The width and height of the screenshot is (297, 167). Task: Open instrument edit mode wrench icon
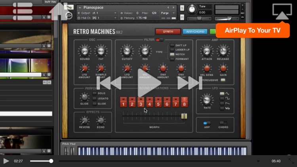pyautogui.click(x=69, y=8)
